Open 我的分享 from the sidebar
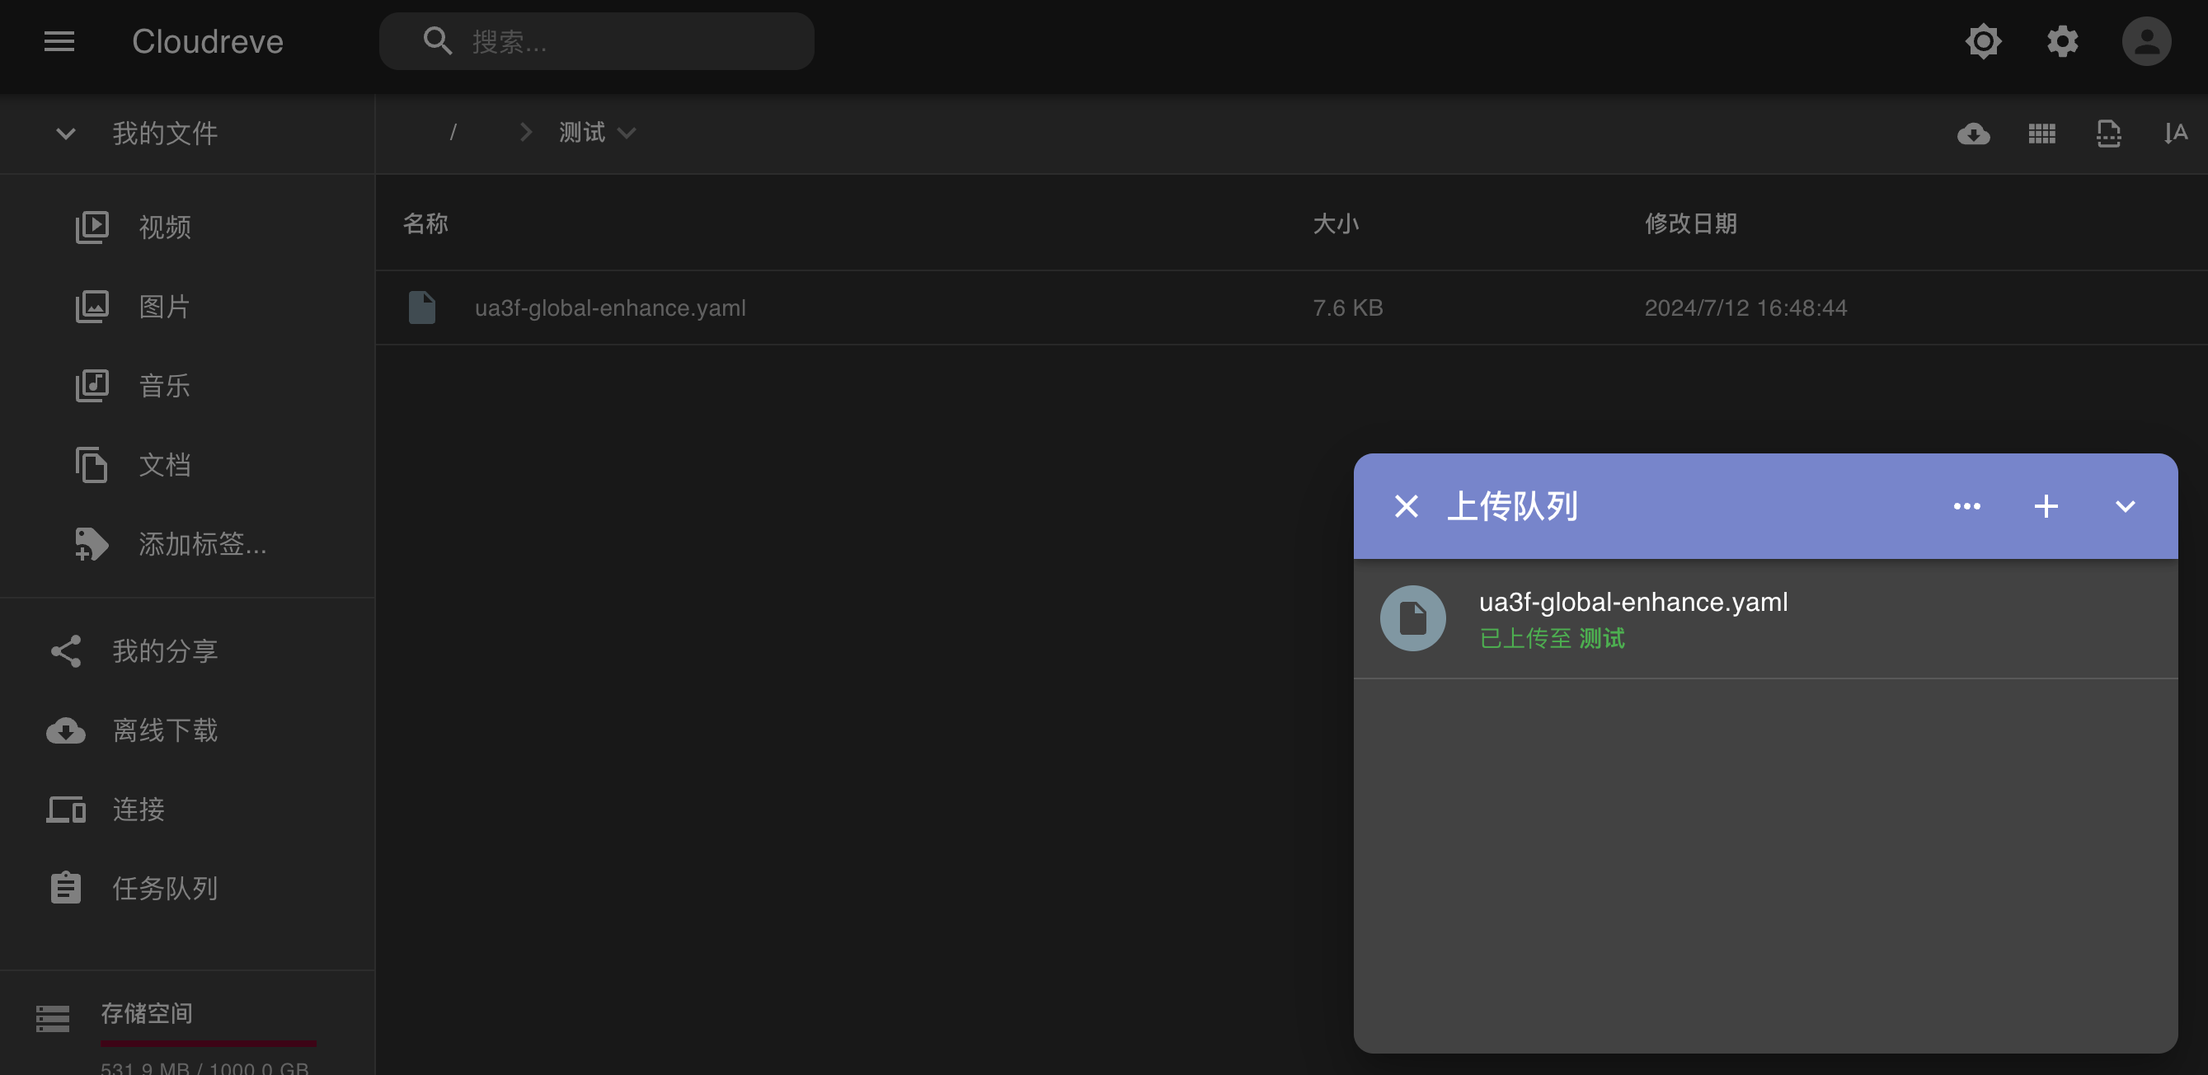The image size is (2208, 1075). coord(167,650)
